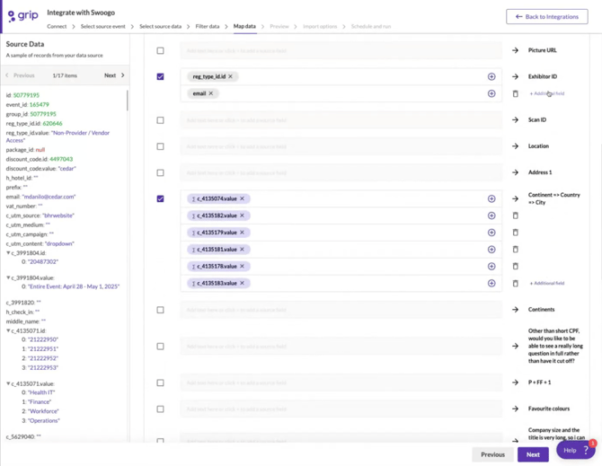Screen dimensions: 602x466
Task: Collapse the c_4135071.id tree node
Action: tap(8, 330)
